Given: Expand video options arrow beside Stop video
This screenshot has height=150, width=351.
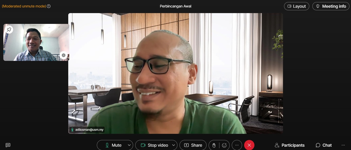Looking at the screenshot, I should point(174,145).
